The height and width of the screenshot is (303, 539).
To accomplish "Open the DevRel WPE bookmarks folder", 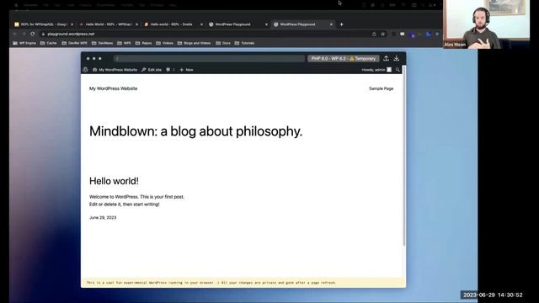I will point(75,43).
